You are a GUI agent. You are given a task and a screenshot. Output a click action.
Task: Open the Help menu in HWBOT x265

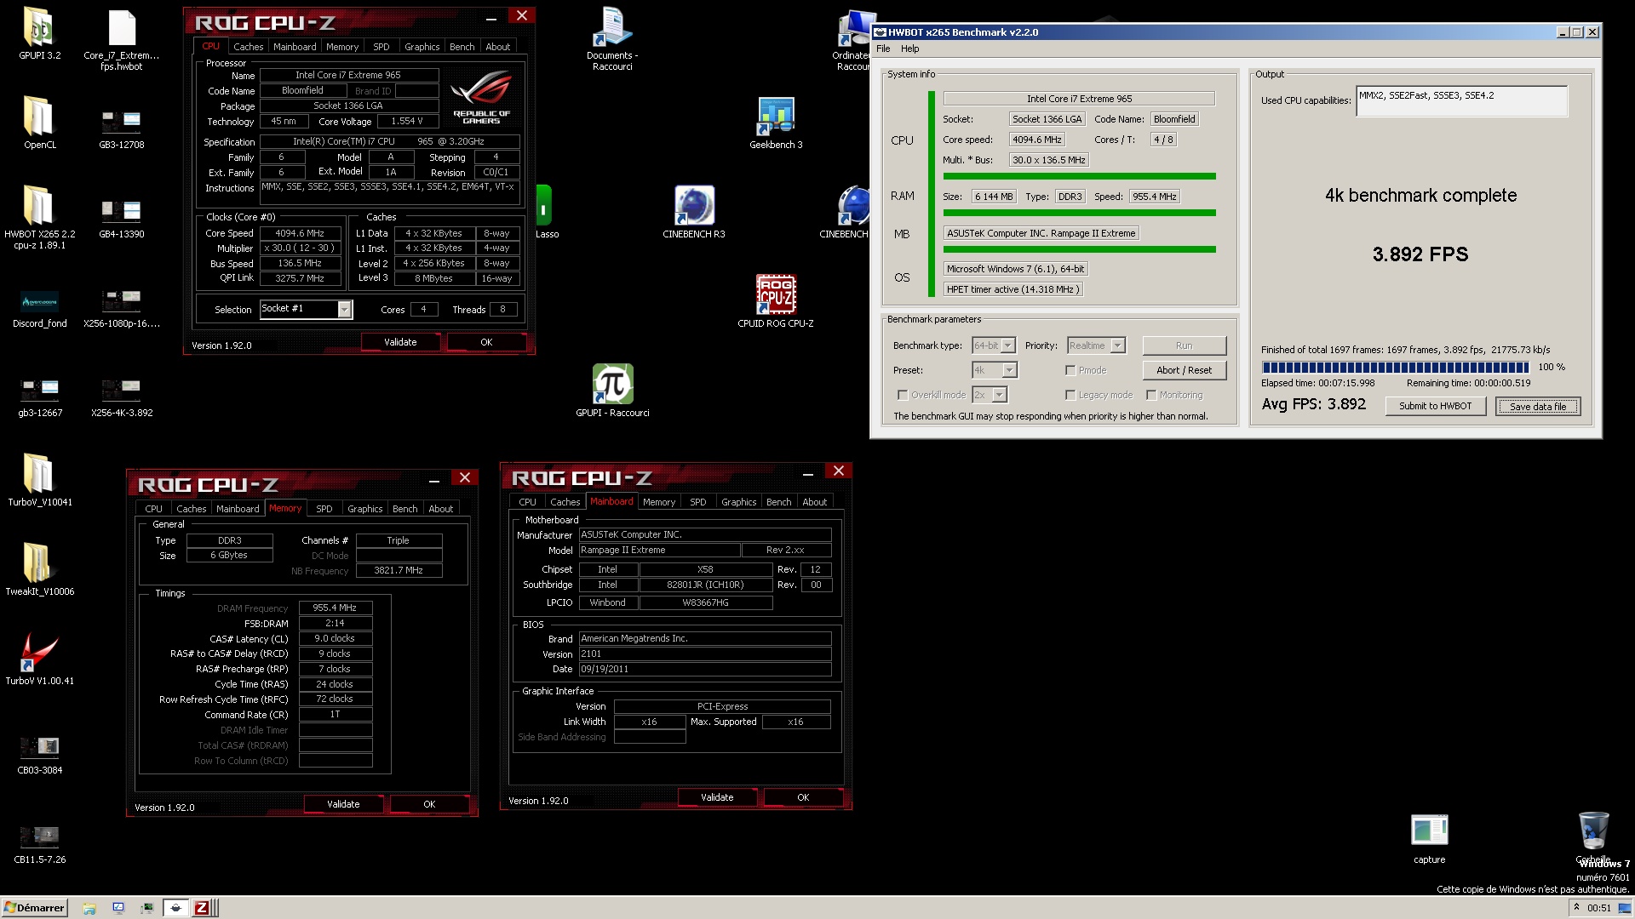coord(910,49)
